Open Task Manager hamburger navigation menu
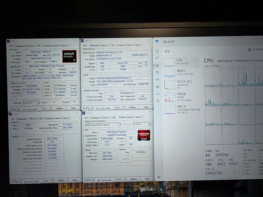 [157, 51]
